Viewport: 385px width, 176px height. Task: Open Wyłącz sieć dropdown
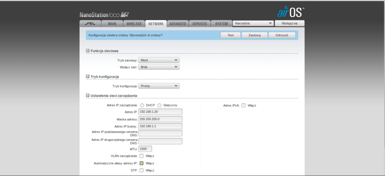click(159, 67)
